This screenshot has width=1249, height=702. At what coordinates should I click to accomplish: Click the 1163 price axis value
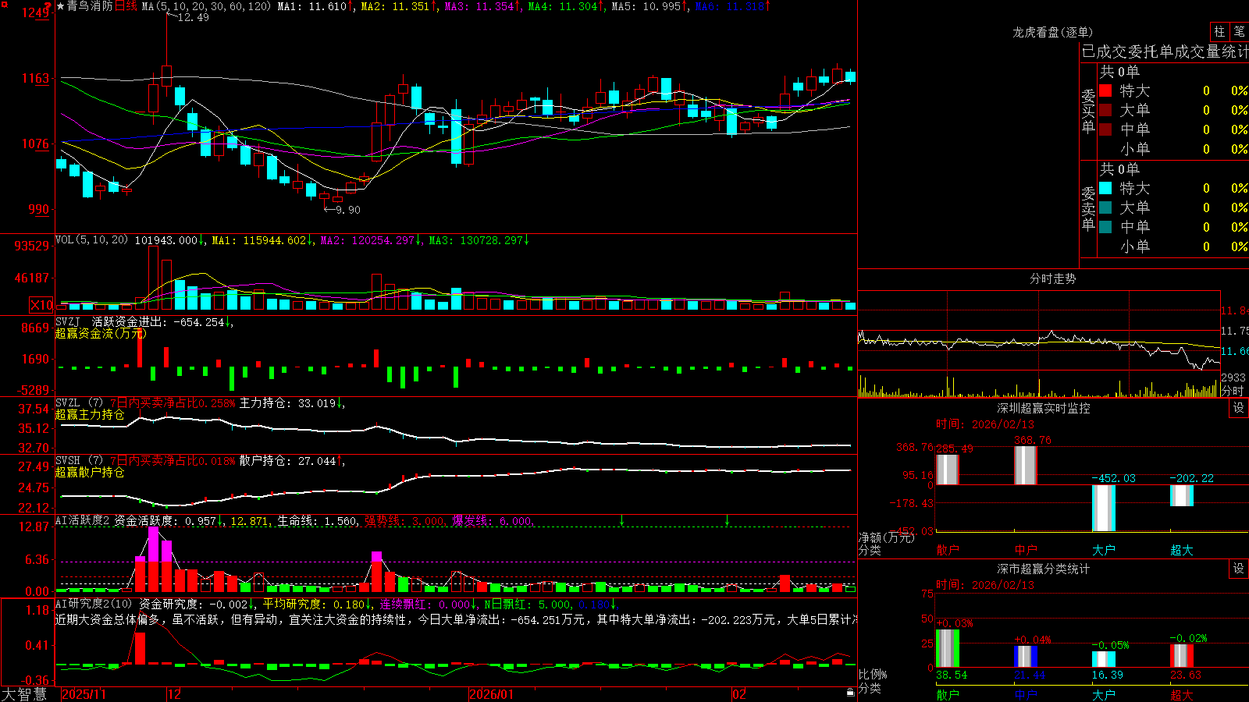(x=35, y=78)
